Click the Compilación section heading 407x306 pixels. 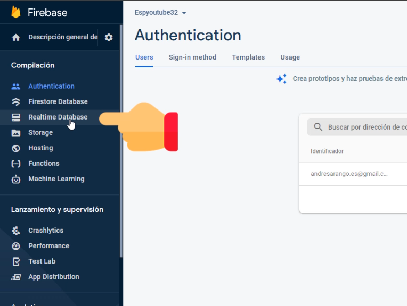point(32,65)
